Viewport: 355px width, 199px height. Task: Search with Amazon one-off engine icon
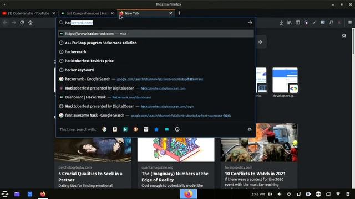click(115, 129)
